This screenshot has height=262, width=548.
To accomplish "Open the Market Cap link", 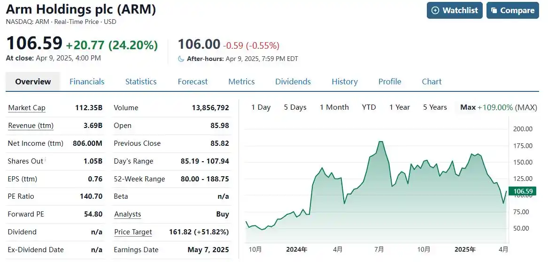I will pos(27,108).
